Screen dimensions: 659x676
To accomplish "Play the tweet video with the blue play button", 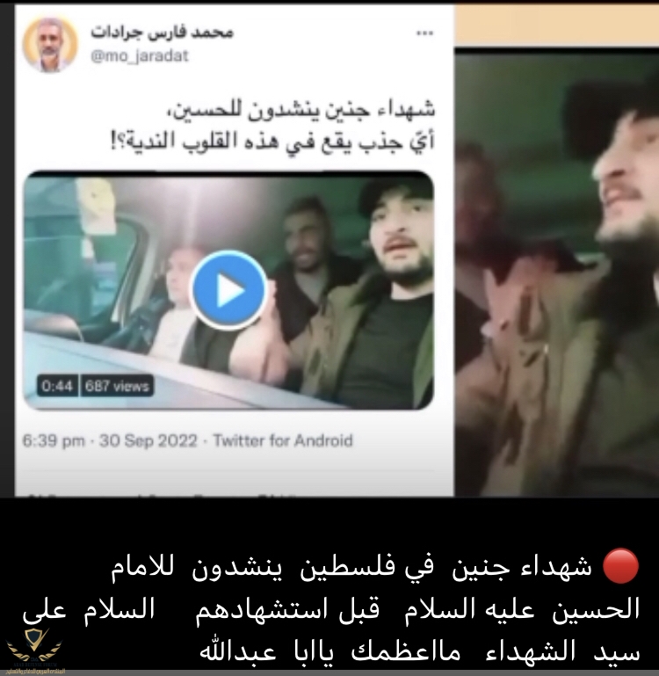I will coord(228,290).
